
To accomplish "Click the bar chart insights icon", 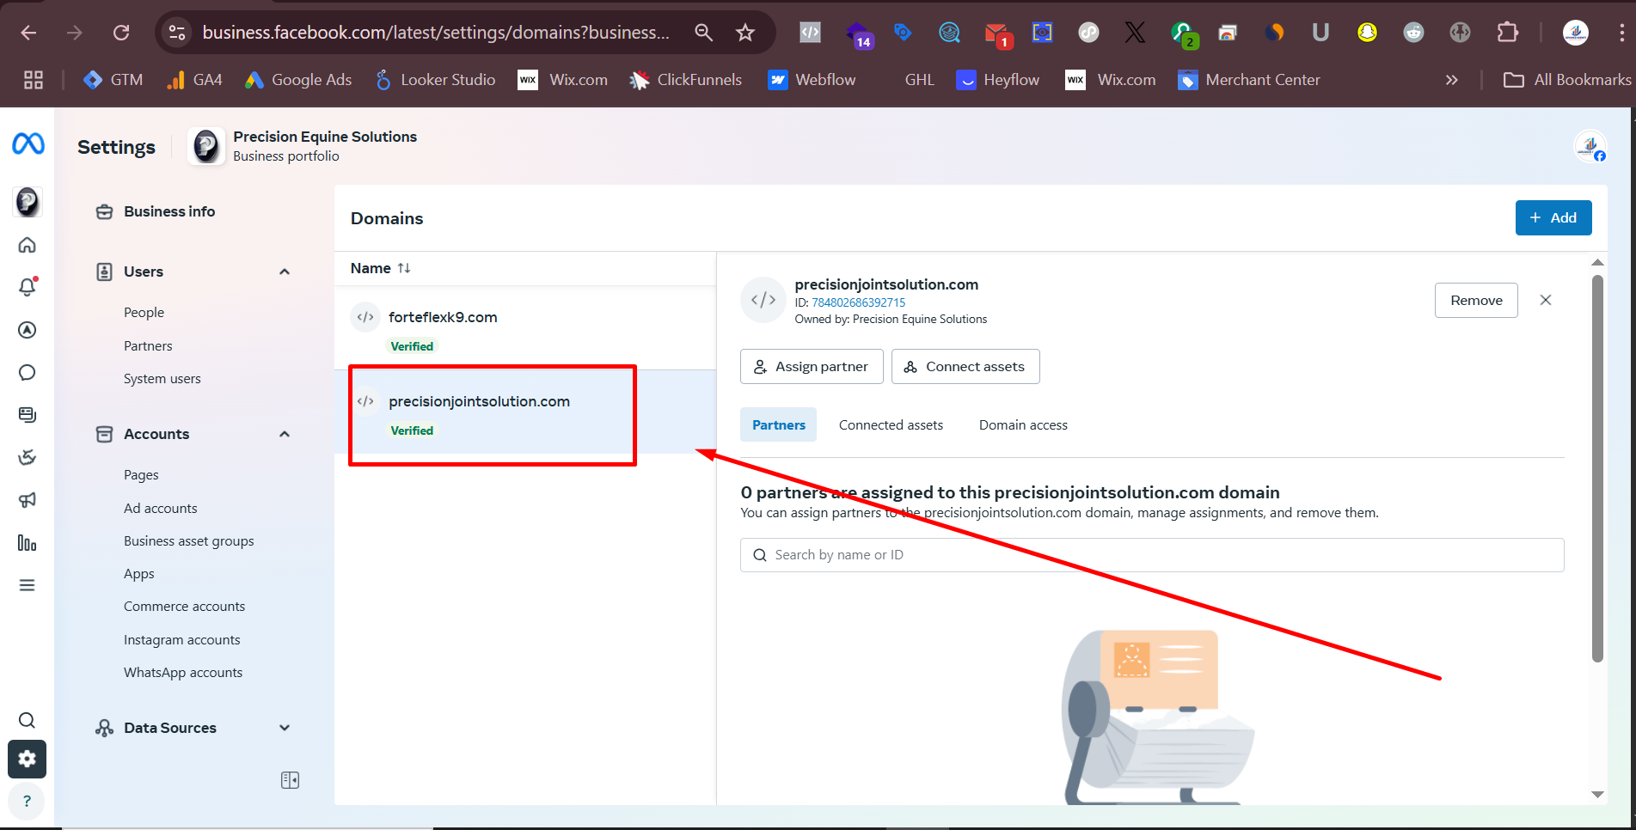I will 28,543.
